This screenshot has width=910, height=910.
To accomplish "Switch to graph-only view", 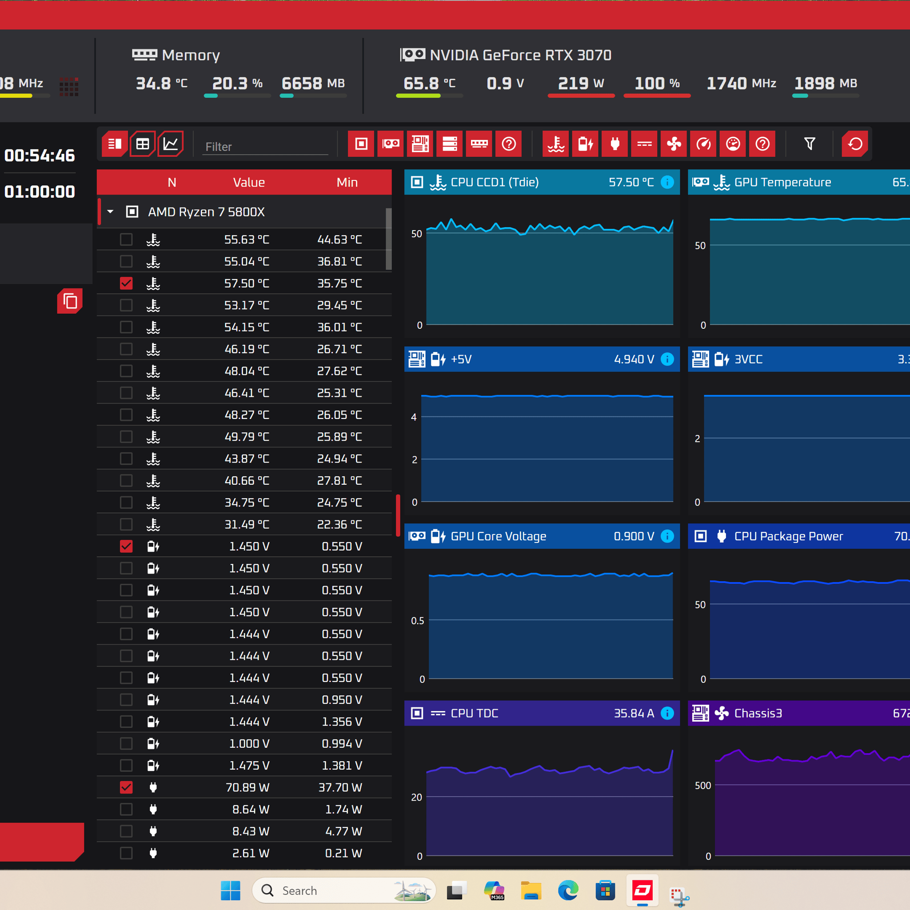I will 171,144.
